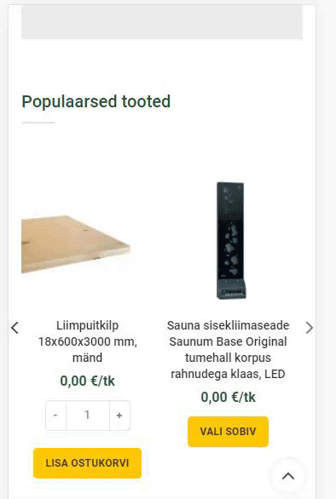Click the short divider line under heading
Viewport: 336px width, 499px height.
click(x=38, y=123)
